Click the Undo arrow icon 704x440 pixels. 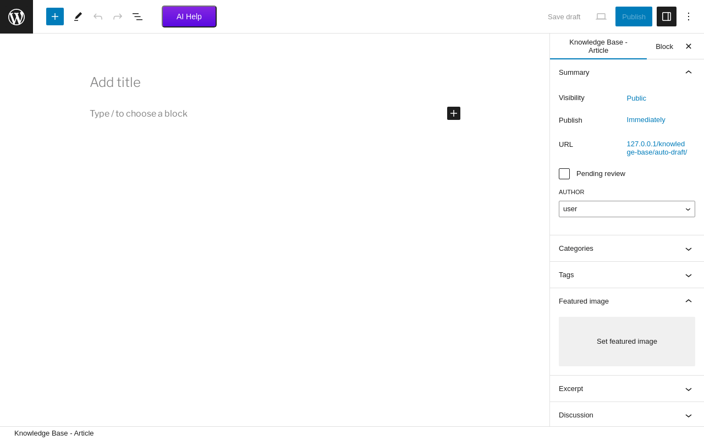pyautogui.click(x=98, y=16)
